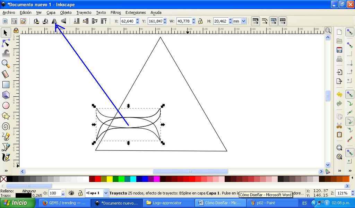The height and width of the screenshot is (208, 355).
Task: Decrease opacity O value
Action: coord(63,194)
